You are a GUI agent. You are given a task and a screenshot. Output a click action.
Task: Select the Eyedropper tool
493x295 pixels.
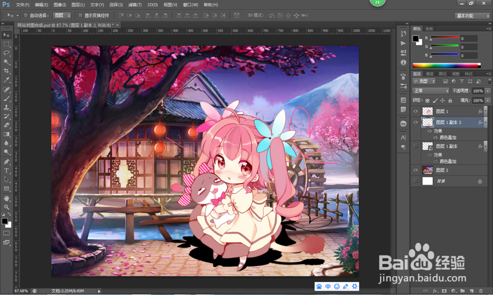(x=6, y=80)
